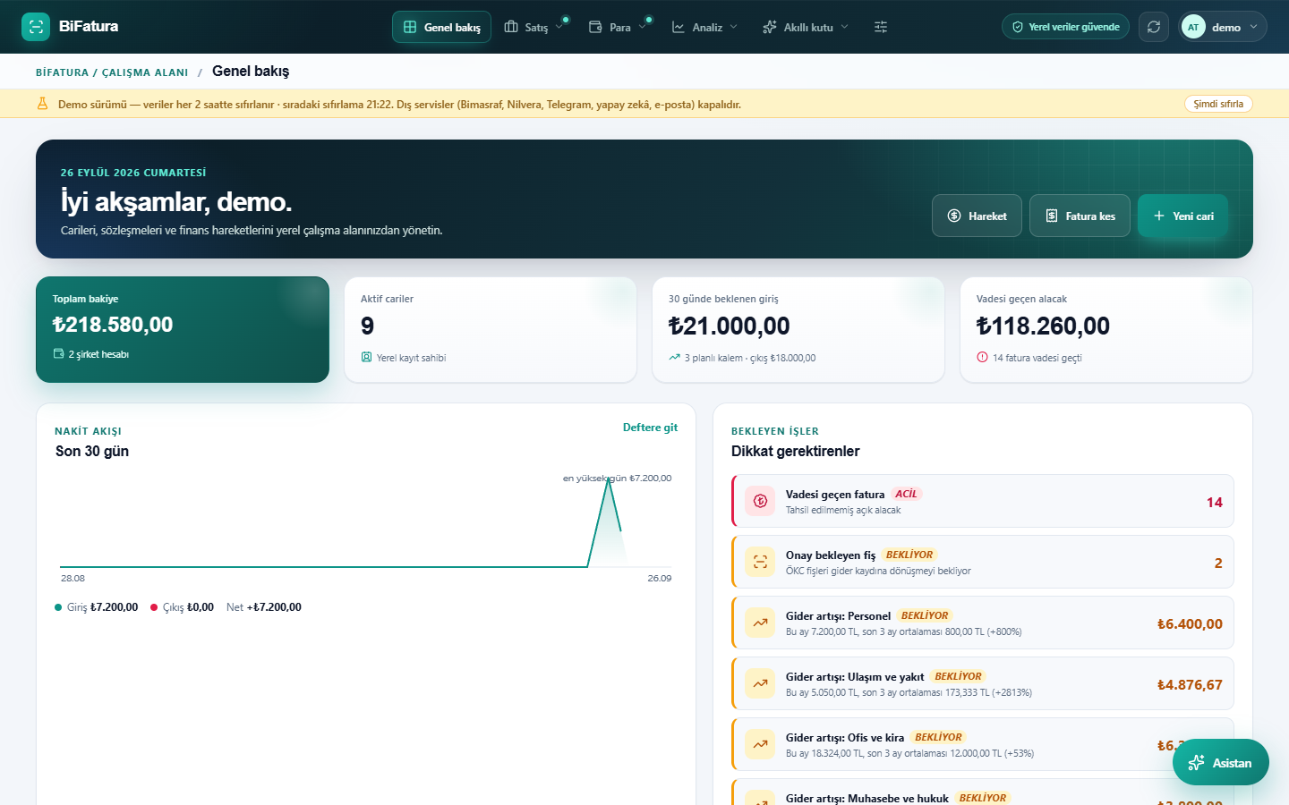
Task: Click the Giriş ₺7.200,00 legend entry
Action: (x=97, y=607)
